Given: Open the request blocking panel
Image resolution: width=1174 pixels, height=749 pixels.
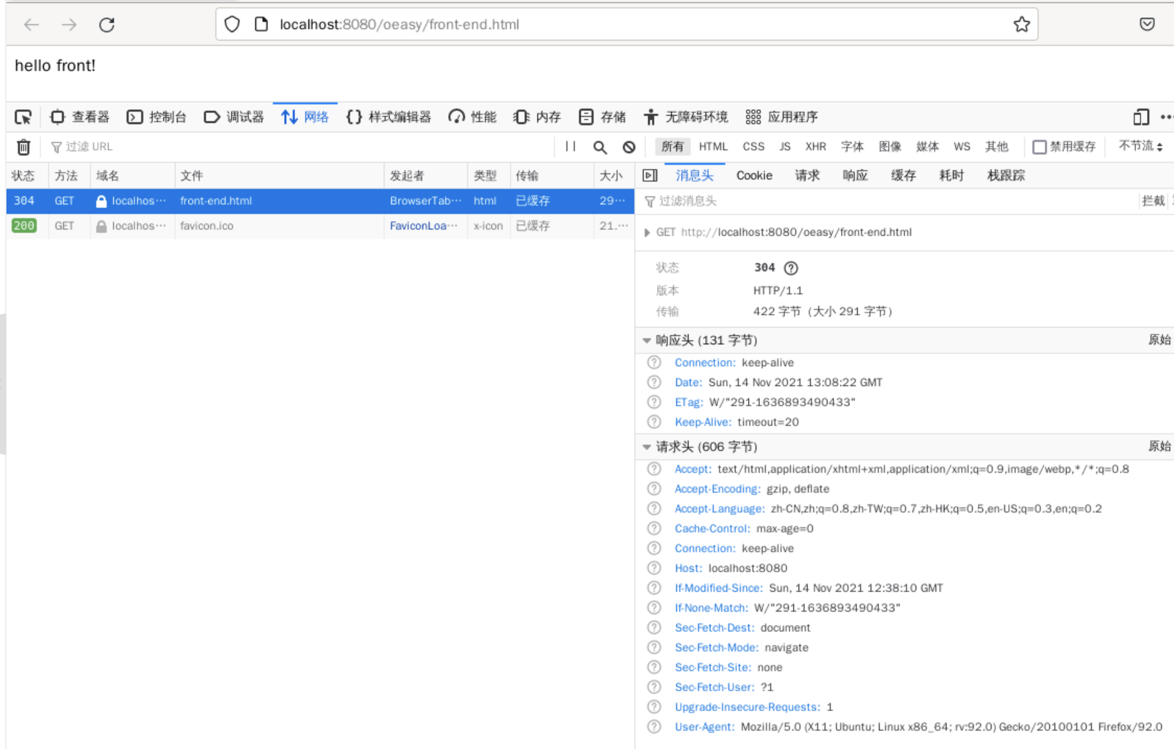Looking at the screenshot, I should coord(629,147).
